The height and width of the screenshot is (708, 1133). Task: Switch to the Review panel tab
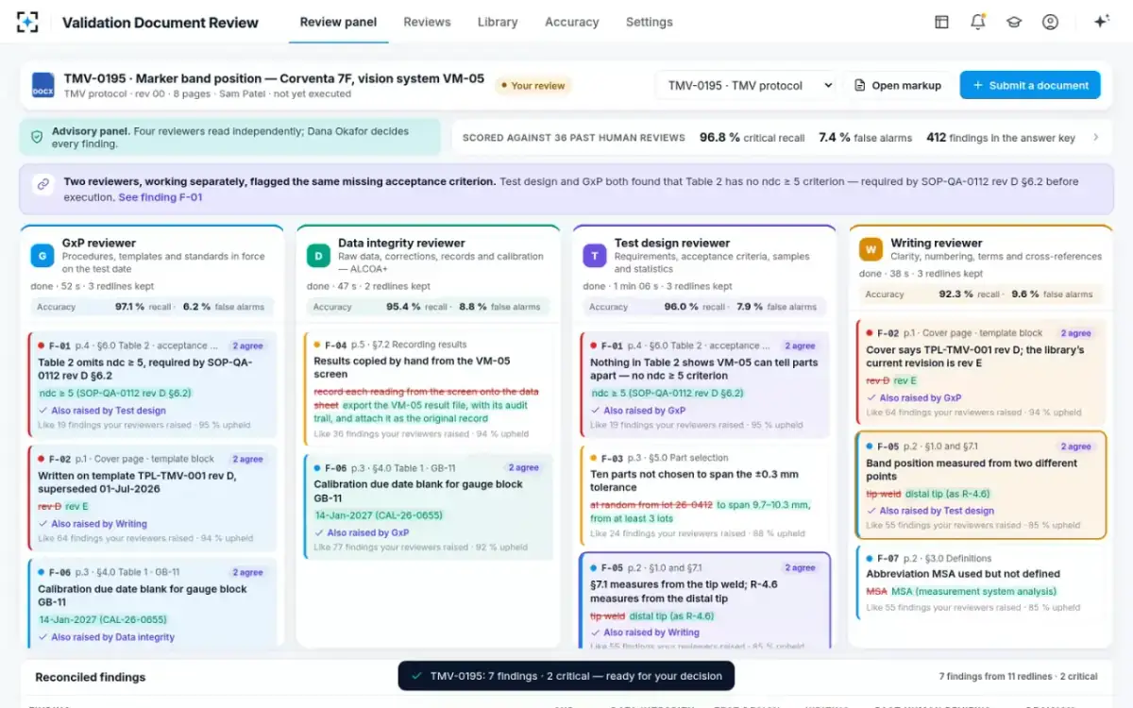338,22
